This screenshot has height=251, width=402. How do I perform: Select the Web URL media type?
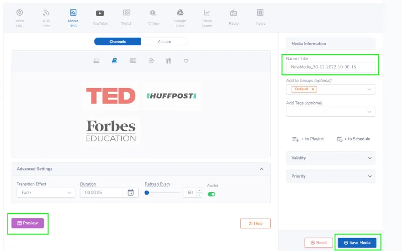[x=20, y=18]
